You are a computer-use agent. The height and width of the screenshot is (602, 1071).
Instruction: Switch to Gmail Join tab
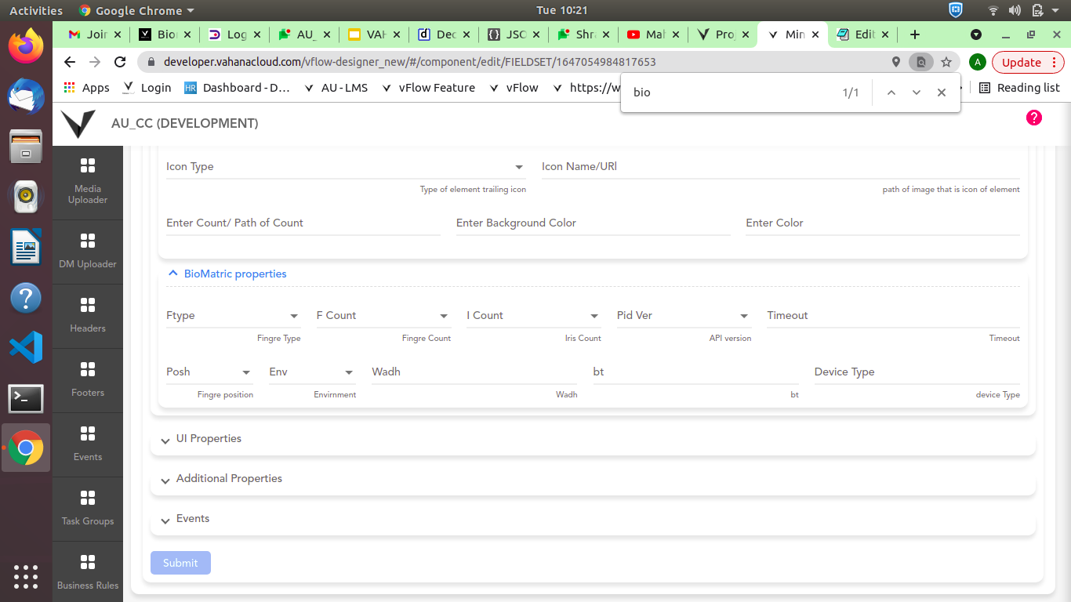[x=95, y=34]
